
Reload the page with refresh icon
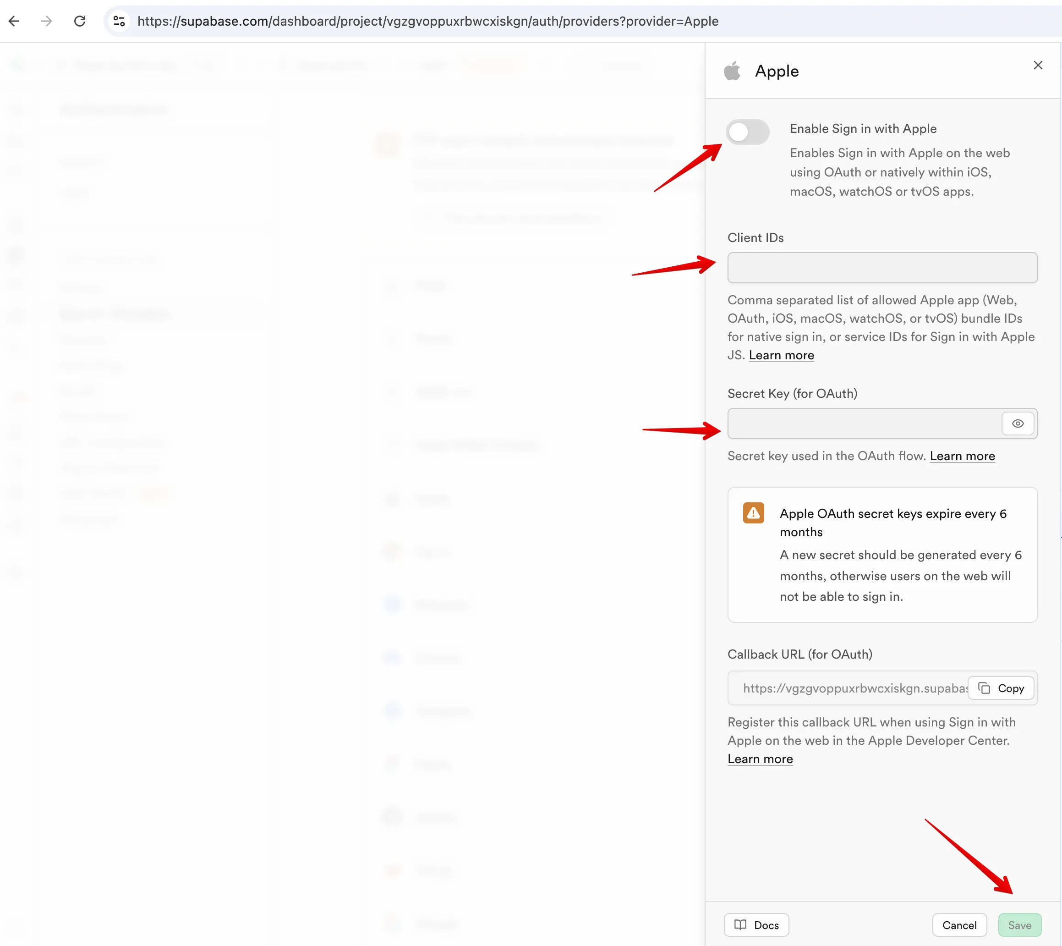80,21
